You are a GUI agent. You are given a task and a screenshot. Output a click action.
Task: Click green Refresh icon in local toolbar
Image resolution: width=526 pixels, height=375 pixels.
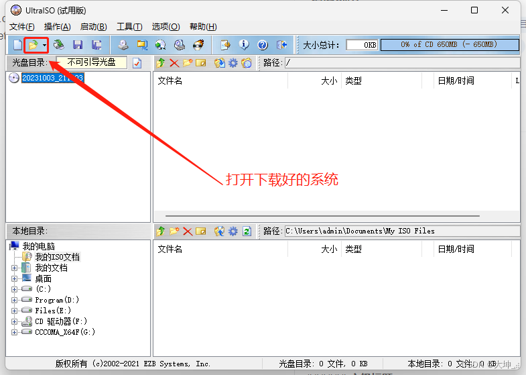pos(247,231)
